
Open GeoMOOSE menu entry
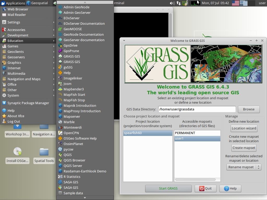tap(85, 29)
